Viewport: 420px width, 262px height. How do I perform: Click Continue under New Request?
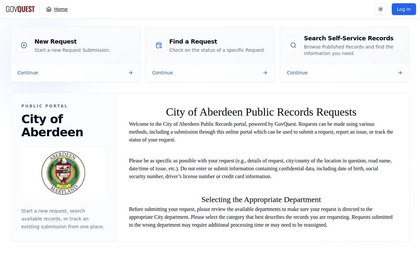tap(28, 73)
